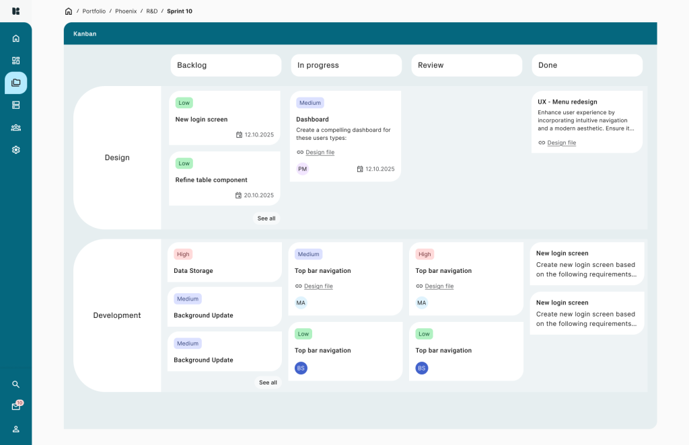The height and width of the screenshot is (445, 689).
Task: Navigate to R&D in the breadcrumb
Action: [151, 11]
